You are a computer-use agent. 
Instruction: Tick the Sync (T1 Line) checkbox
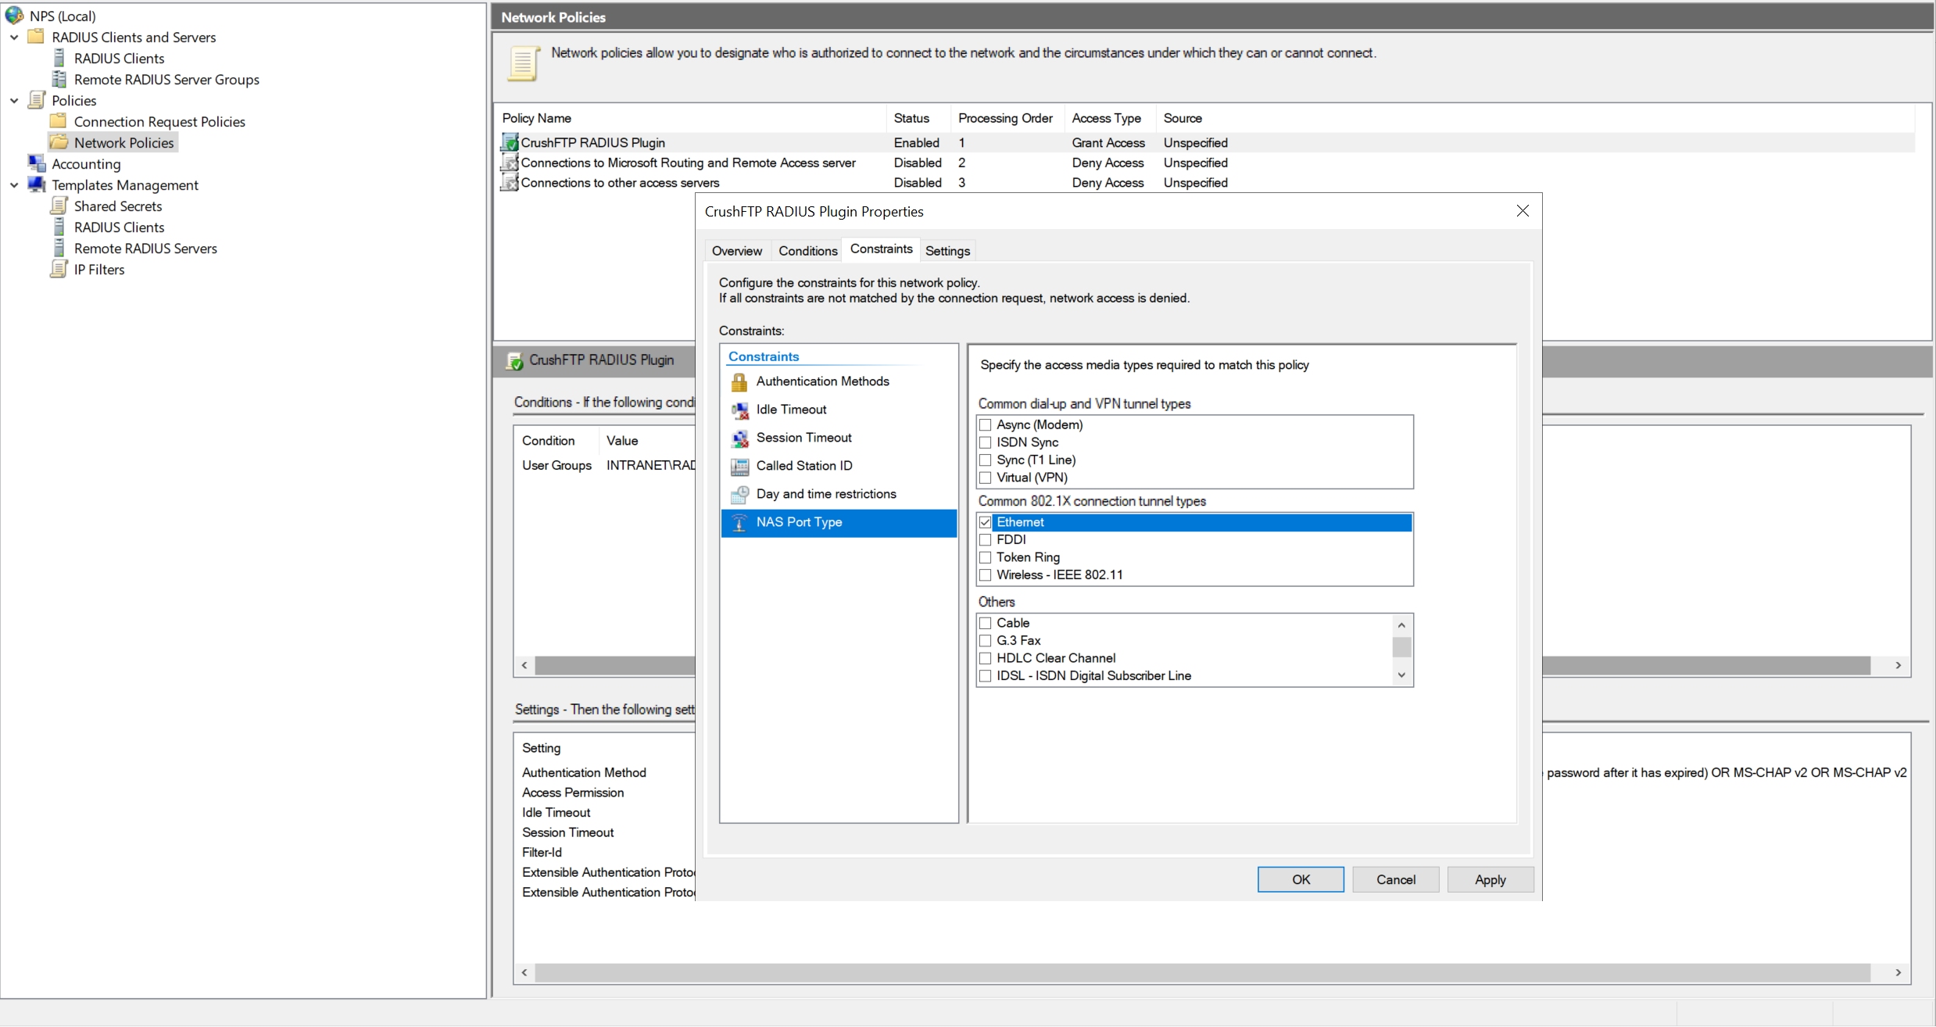[x=986, y=460]
